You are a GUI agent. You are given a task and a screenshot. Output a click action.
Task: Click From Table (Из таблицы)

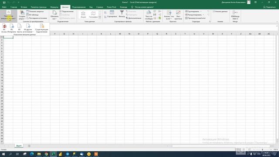click(x=33, y=15)
